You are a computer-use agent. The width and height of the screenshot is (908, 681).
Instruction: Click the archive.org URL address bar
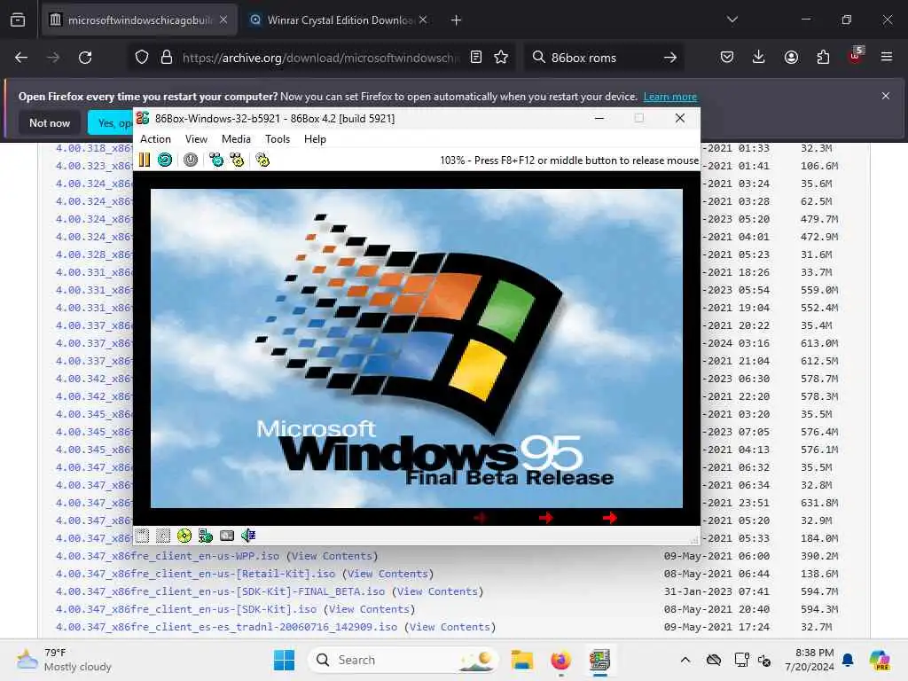320,58
